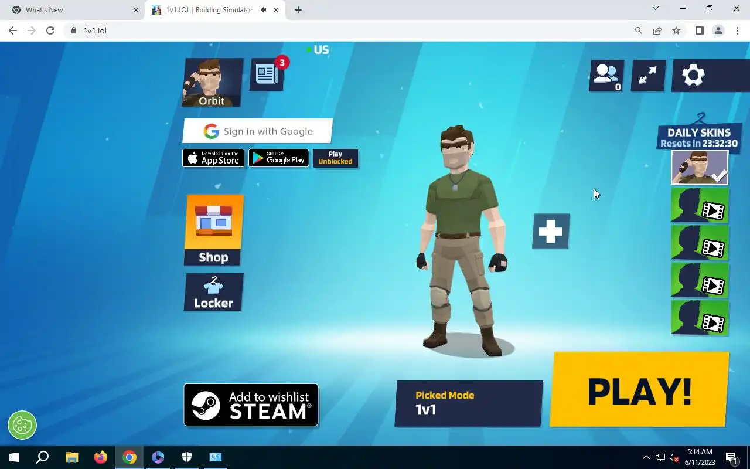Image resolution: width=750 pixels, height=469 pixels.
Task: Open the Picked Mode 1v1 selector
Action: pyautogui.click(x=468, y=403)
